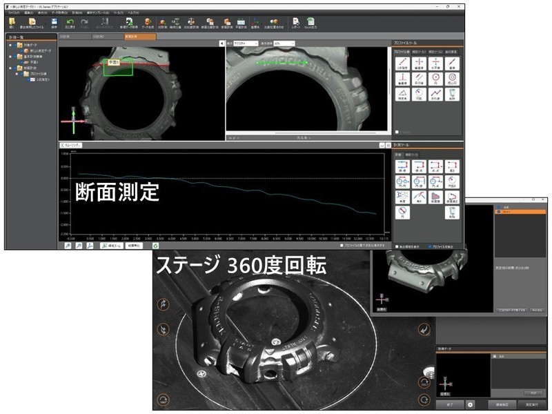This screenshot has height=414, width=552.
Task: Open the 編集 menu
Action: click(x=28, y=12)
